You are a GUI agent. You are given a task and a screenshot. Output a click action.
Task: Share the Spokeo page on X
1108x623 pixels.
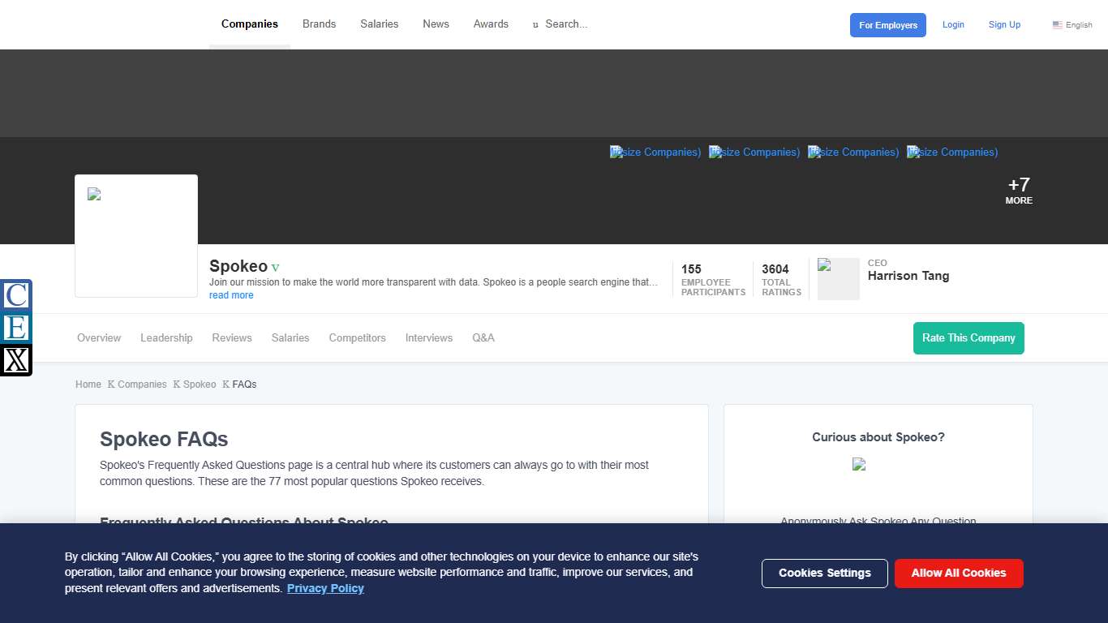pyautogui.click(x=16, y=359)
